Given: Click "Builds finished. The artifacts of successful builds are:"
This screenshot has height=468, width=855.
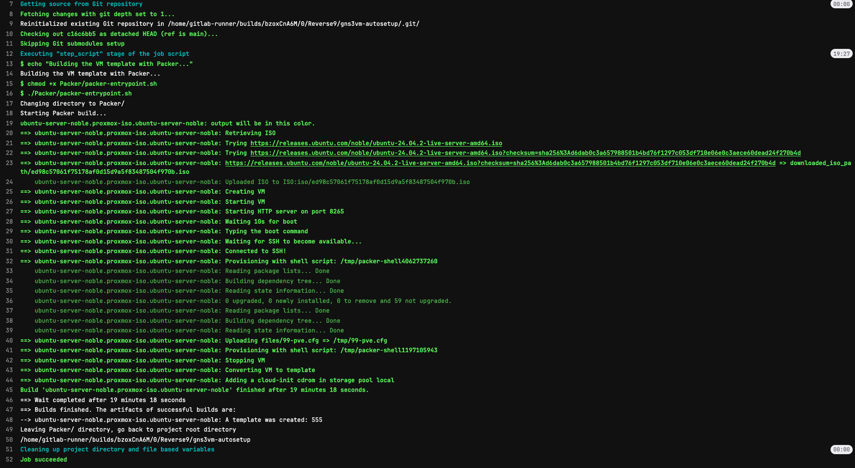Looking at the screenshot, I should (128, 410).
